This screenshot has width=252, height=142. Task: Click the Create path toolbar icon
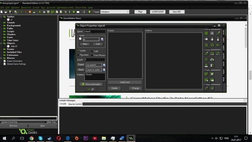[52, 12]
